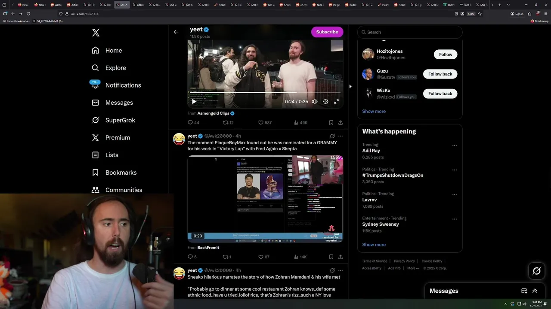Expand the More footer menu
551x309 pixels.
coord(413,268)
